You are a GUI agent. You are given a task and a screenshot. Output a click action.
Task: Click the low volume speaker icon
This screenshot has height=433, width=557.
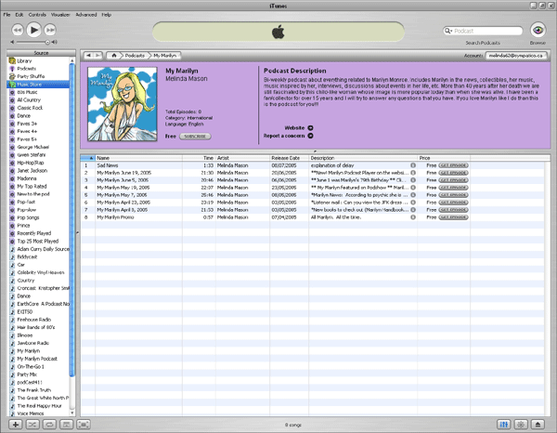coord(12,42)
